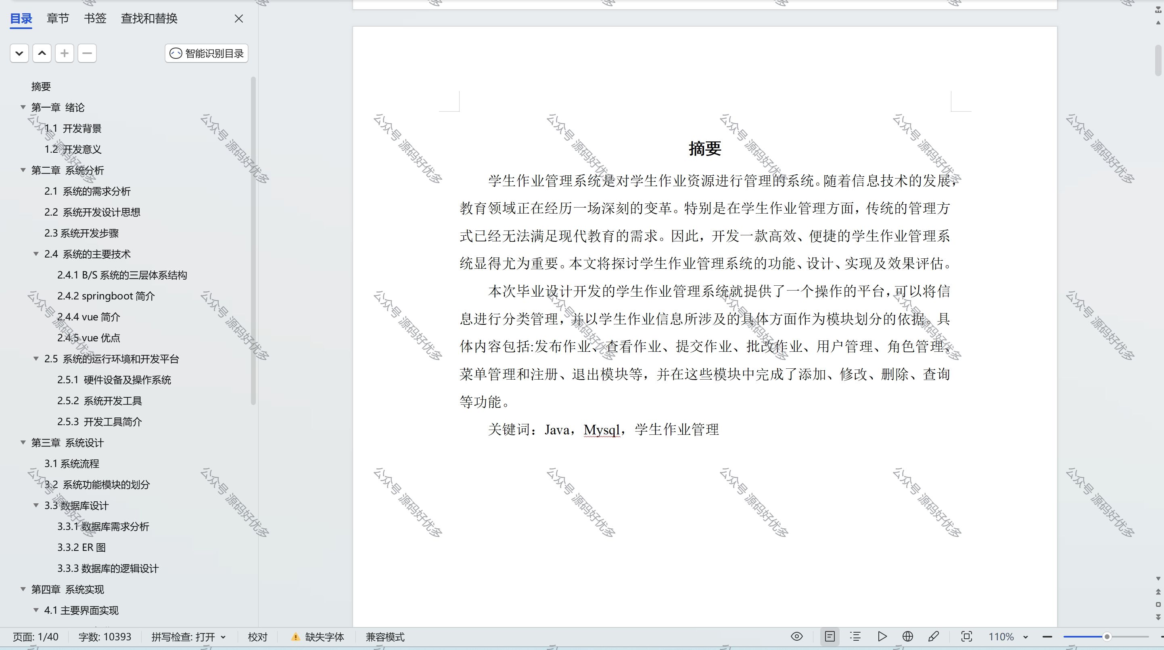
Task: Go to 2.5.1 硬件设备及操作系统 entry
Action: (114, 380)
